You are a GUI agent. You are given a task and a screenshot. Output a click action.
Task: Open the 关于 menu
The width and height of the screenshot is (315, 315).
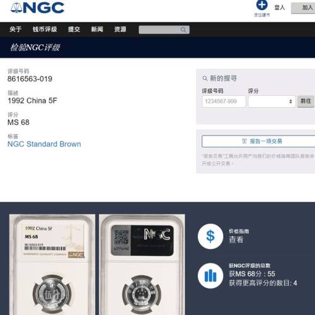[16, 29]
